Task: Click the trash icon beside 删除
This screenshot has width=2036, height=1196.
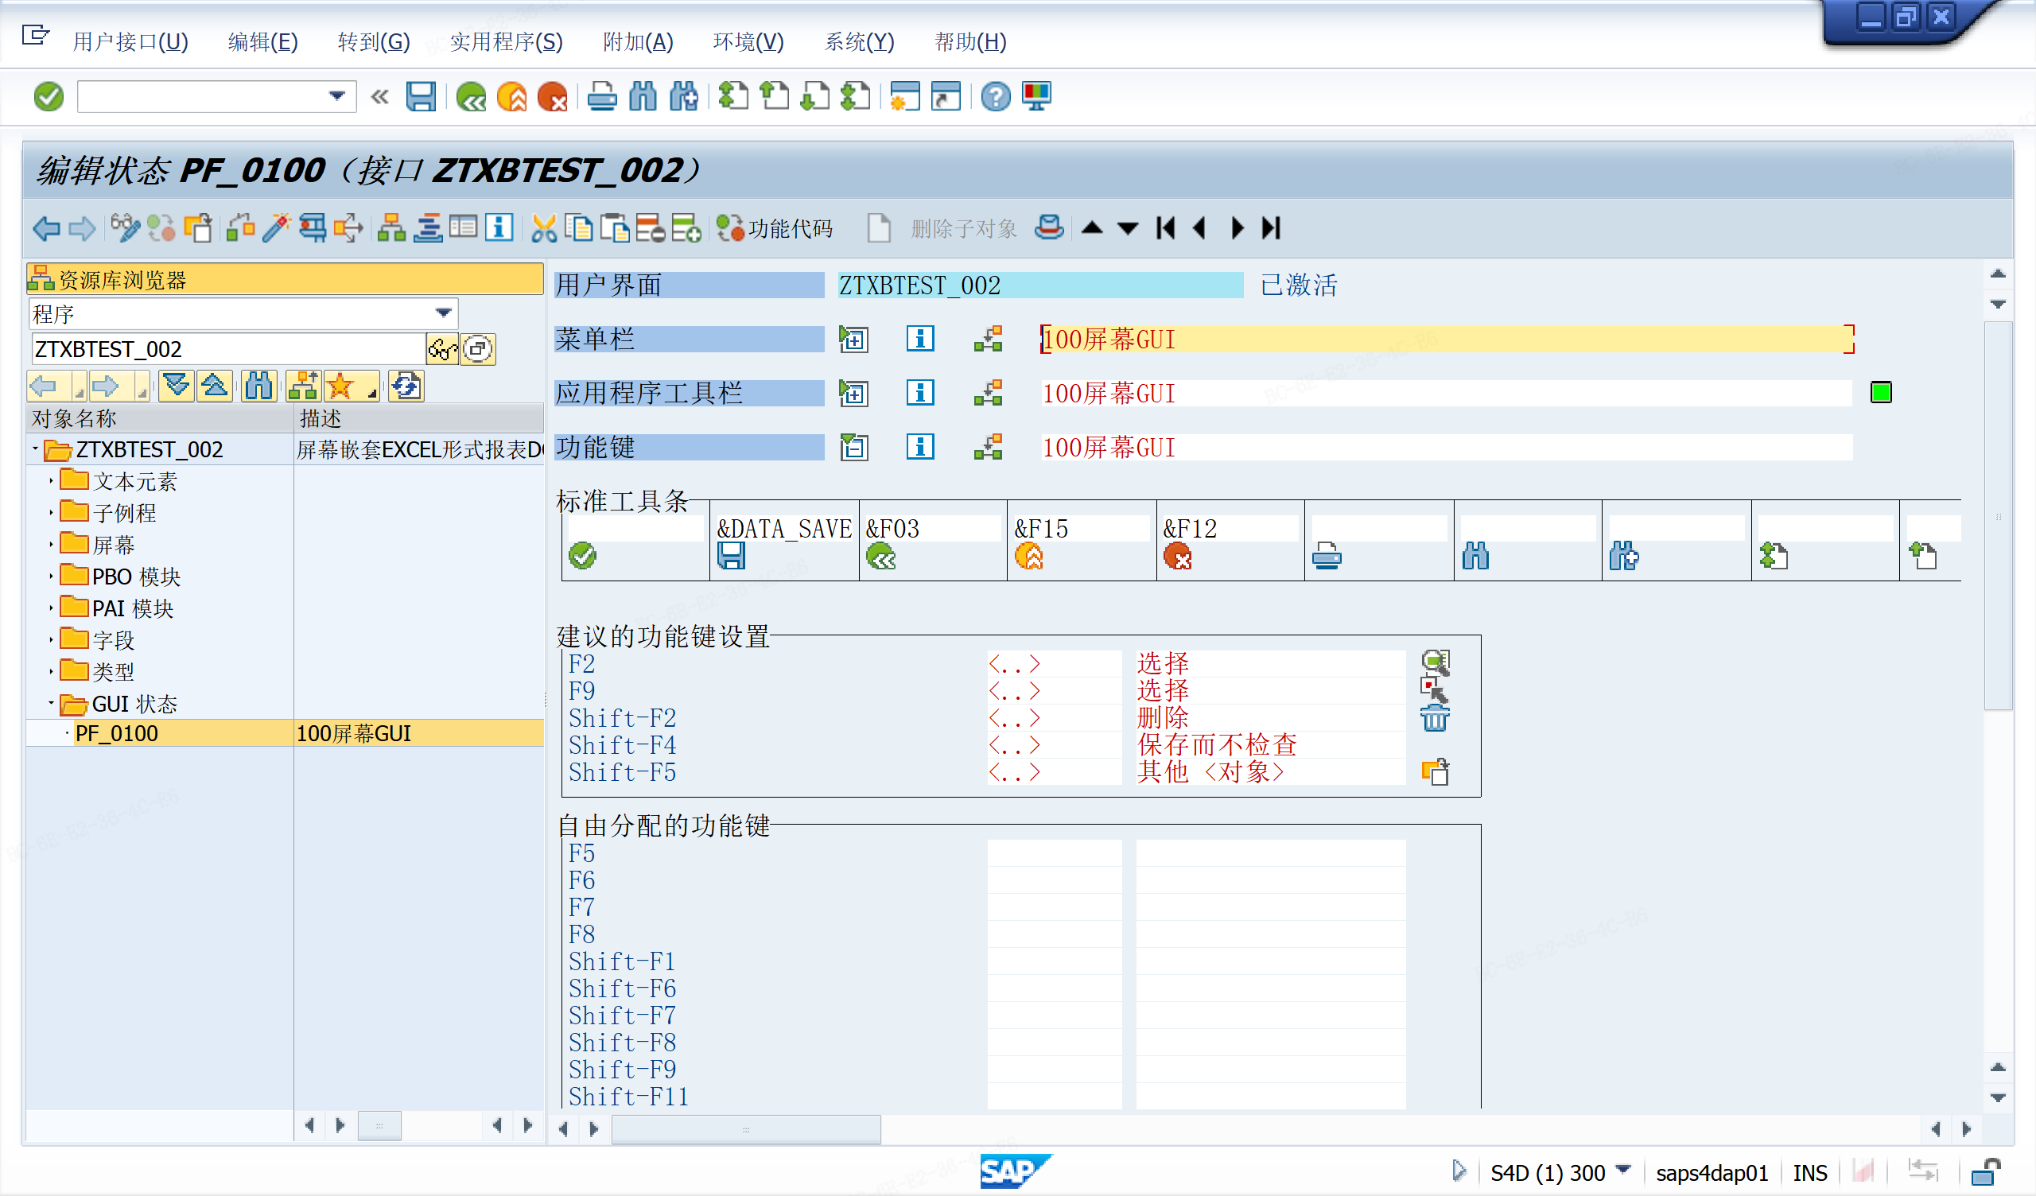Action: tap(1436, 717)
